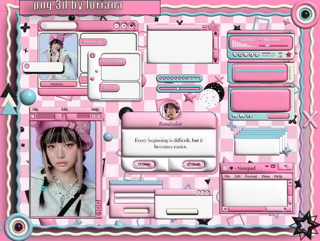Click the peach button in pink login dialog
Image resolution: width=320 pixels, height=241 pixels.
136,211
